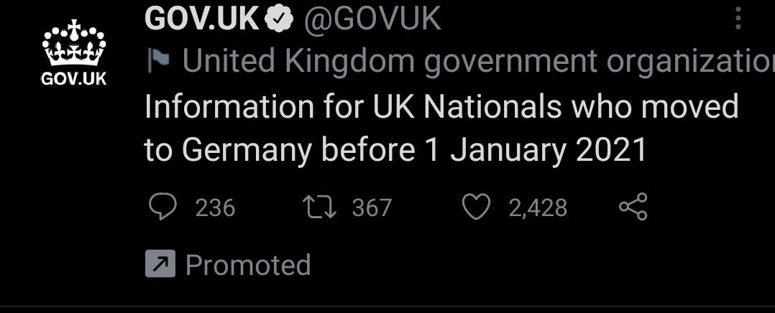This screenshot has width=775, height=313.
Task: Tap the reply speech bubble icon
Action: [162, 207]
